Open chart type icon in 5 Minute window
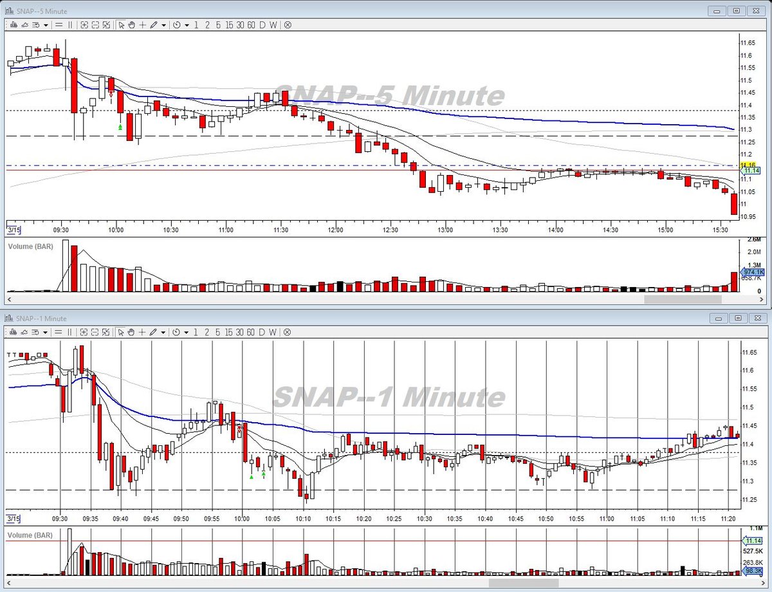 point(14,25)
